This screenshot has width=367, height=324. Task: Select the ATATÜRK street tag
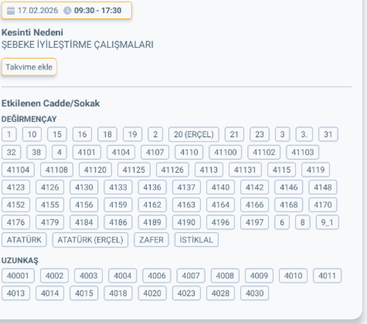(x=24, y=240)
